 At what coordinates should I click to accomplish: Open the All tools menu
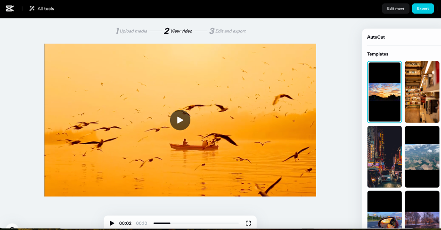tap(41, 8)
